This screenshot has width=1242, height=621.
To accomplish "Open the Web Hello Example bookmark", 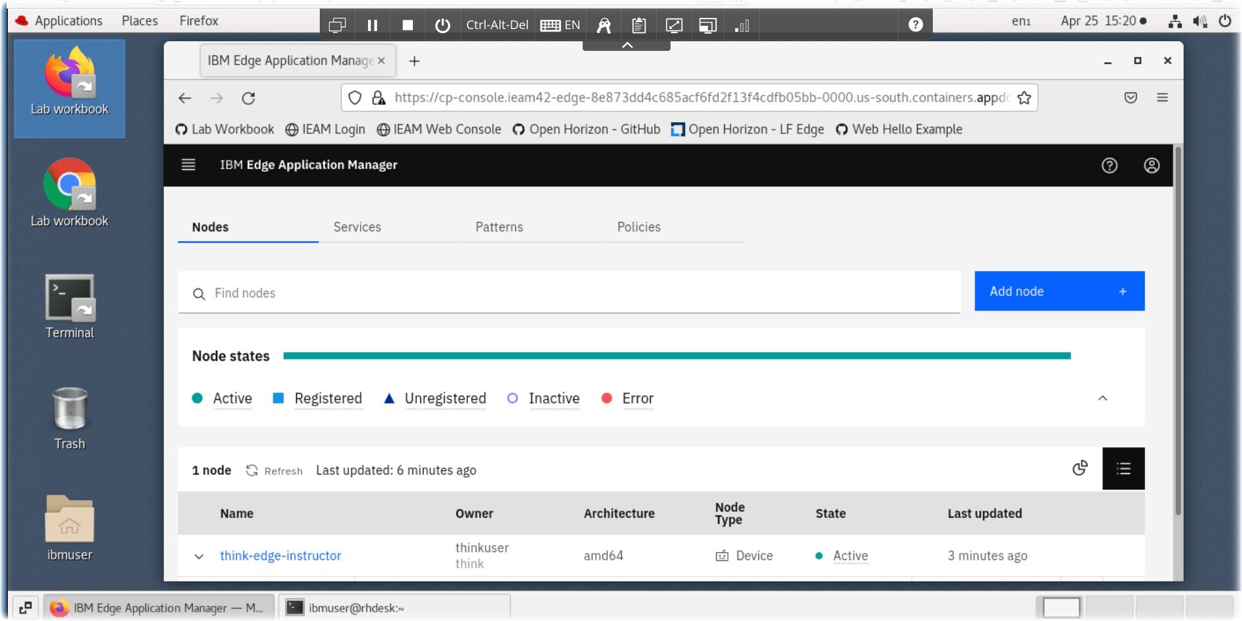I will [x=898, y=129].
